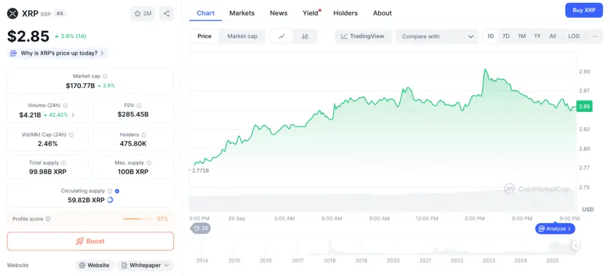
Task: Open the Holders tab
Action: [346, 13]
